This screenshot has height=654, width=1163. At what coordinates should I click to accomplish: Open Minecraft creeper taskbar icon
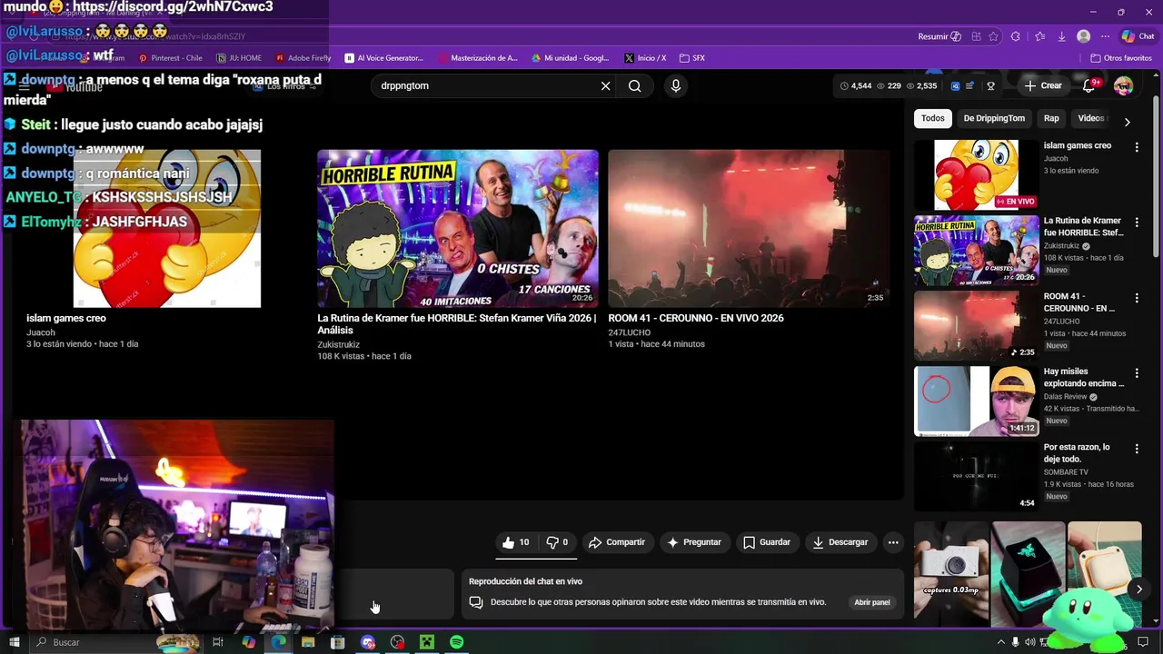point(426,642)
